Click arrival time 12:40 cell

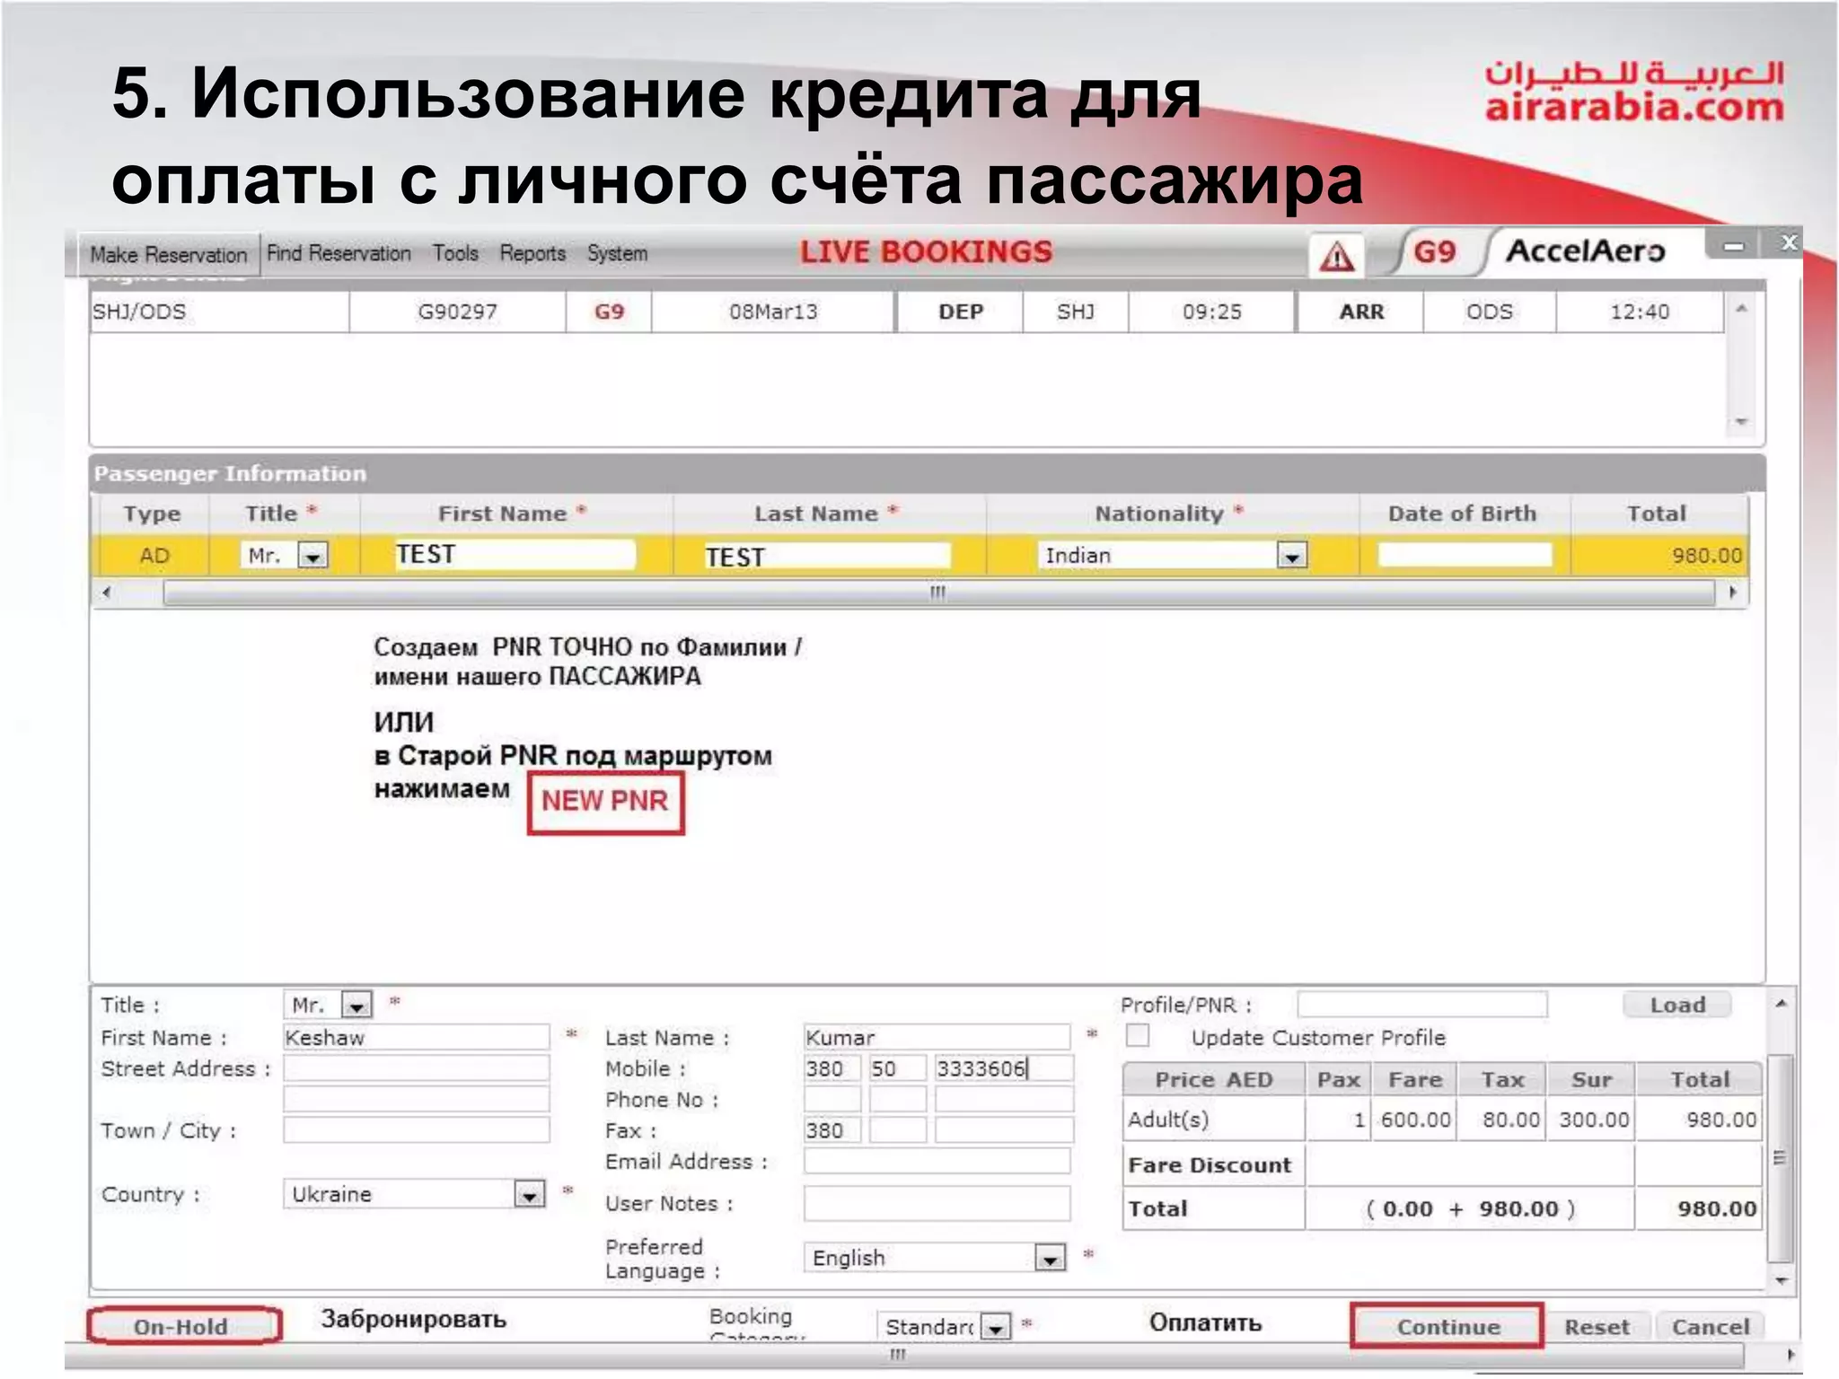click(x=1640, y=312)
